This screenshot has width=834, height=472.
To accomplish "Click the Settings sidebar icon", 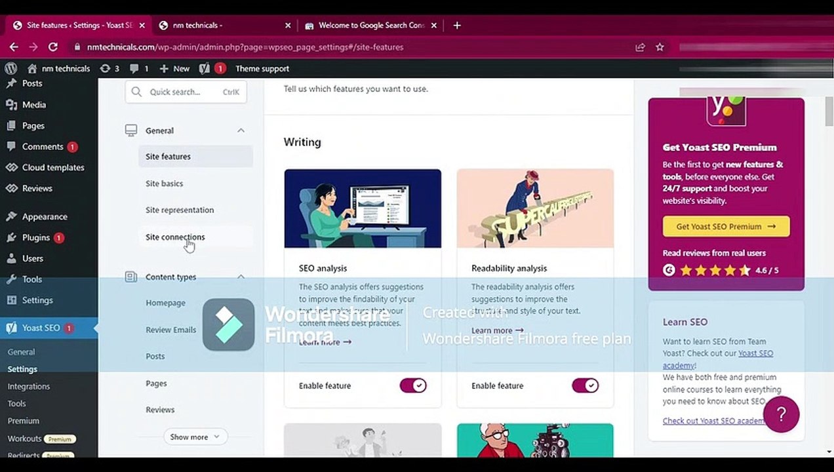I will coord(11,300).
